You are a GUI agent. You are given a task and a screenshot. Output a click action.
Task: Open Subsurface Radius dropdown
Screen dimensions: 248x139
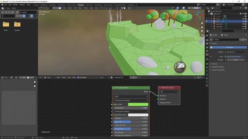point(131,112)
